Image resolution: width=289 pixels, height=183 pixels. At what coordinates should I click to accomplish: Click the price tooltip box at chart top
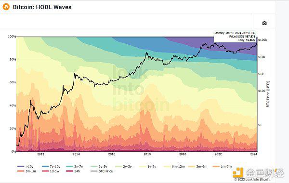pos(235,37)
